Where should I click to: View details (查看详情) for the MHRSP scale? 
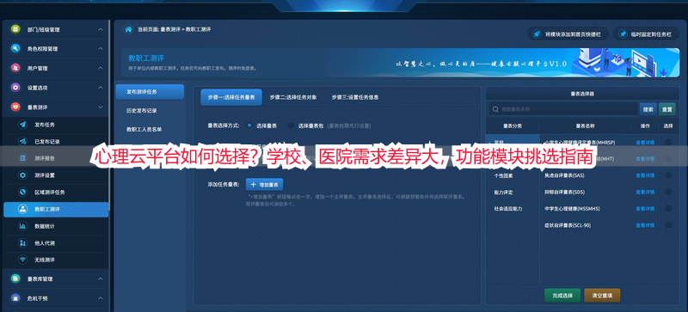[x=645, y=142]
